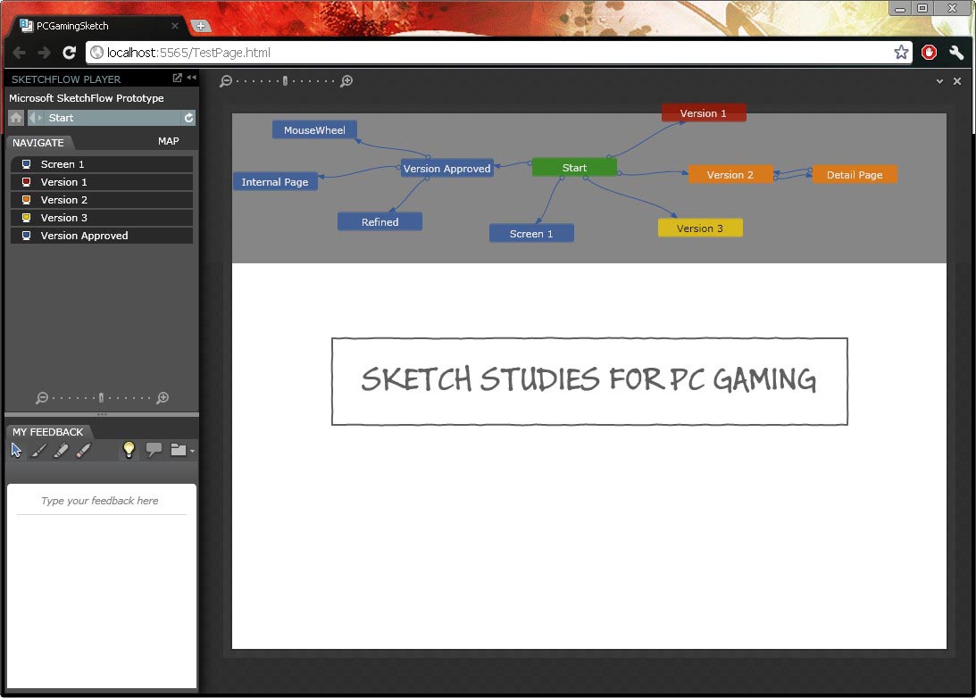The height and width of the screenshot is (698, 976).
Task: Click the Start page name field
Action: (112, 118)
